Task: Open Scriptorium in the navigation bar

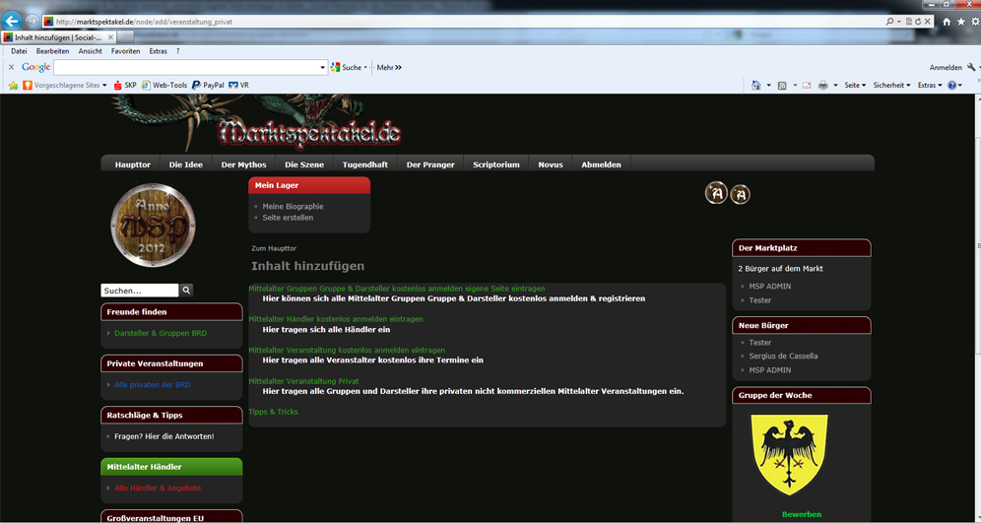Action: pyautogui.click(x=495, y=164)
